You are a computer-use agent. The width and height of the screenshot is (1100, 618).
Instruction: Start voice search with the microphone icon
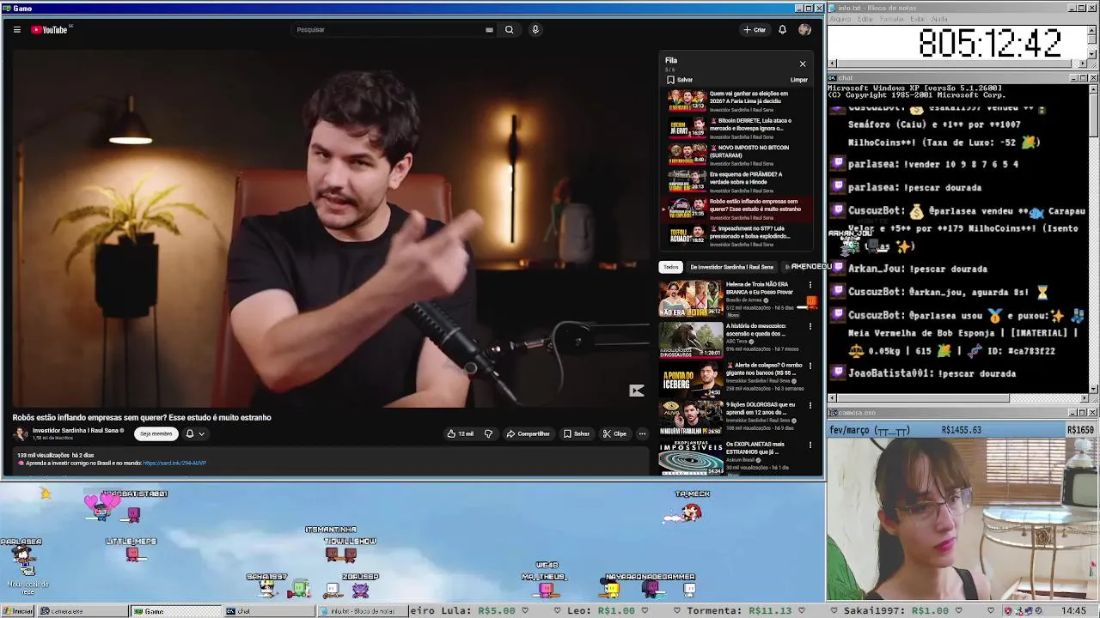[535, 29]
